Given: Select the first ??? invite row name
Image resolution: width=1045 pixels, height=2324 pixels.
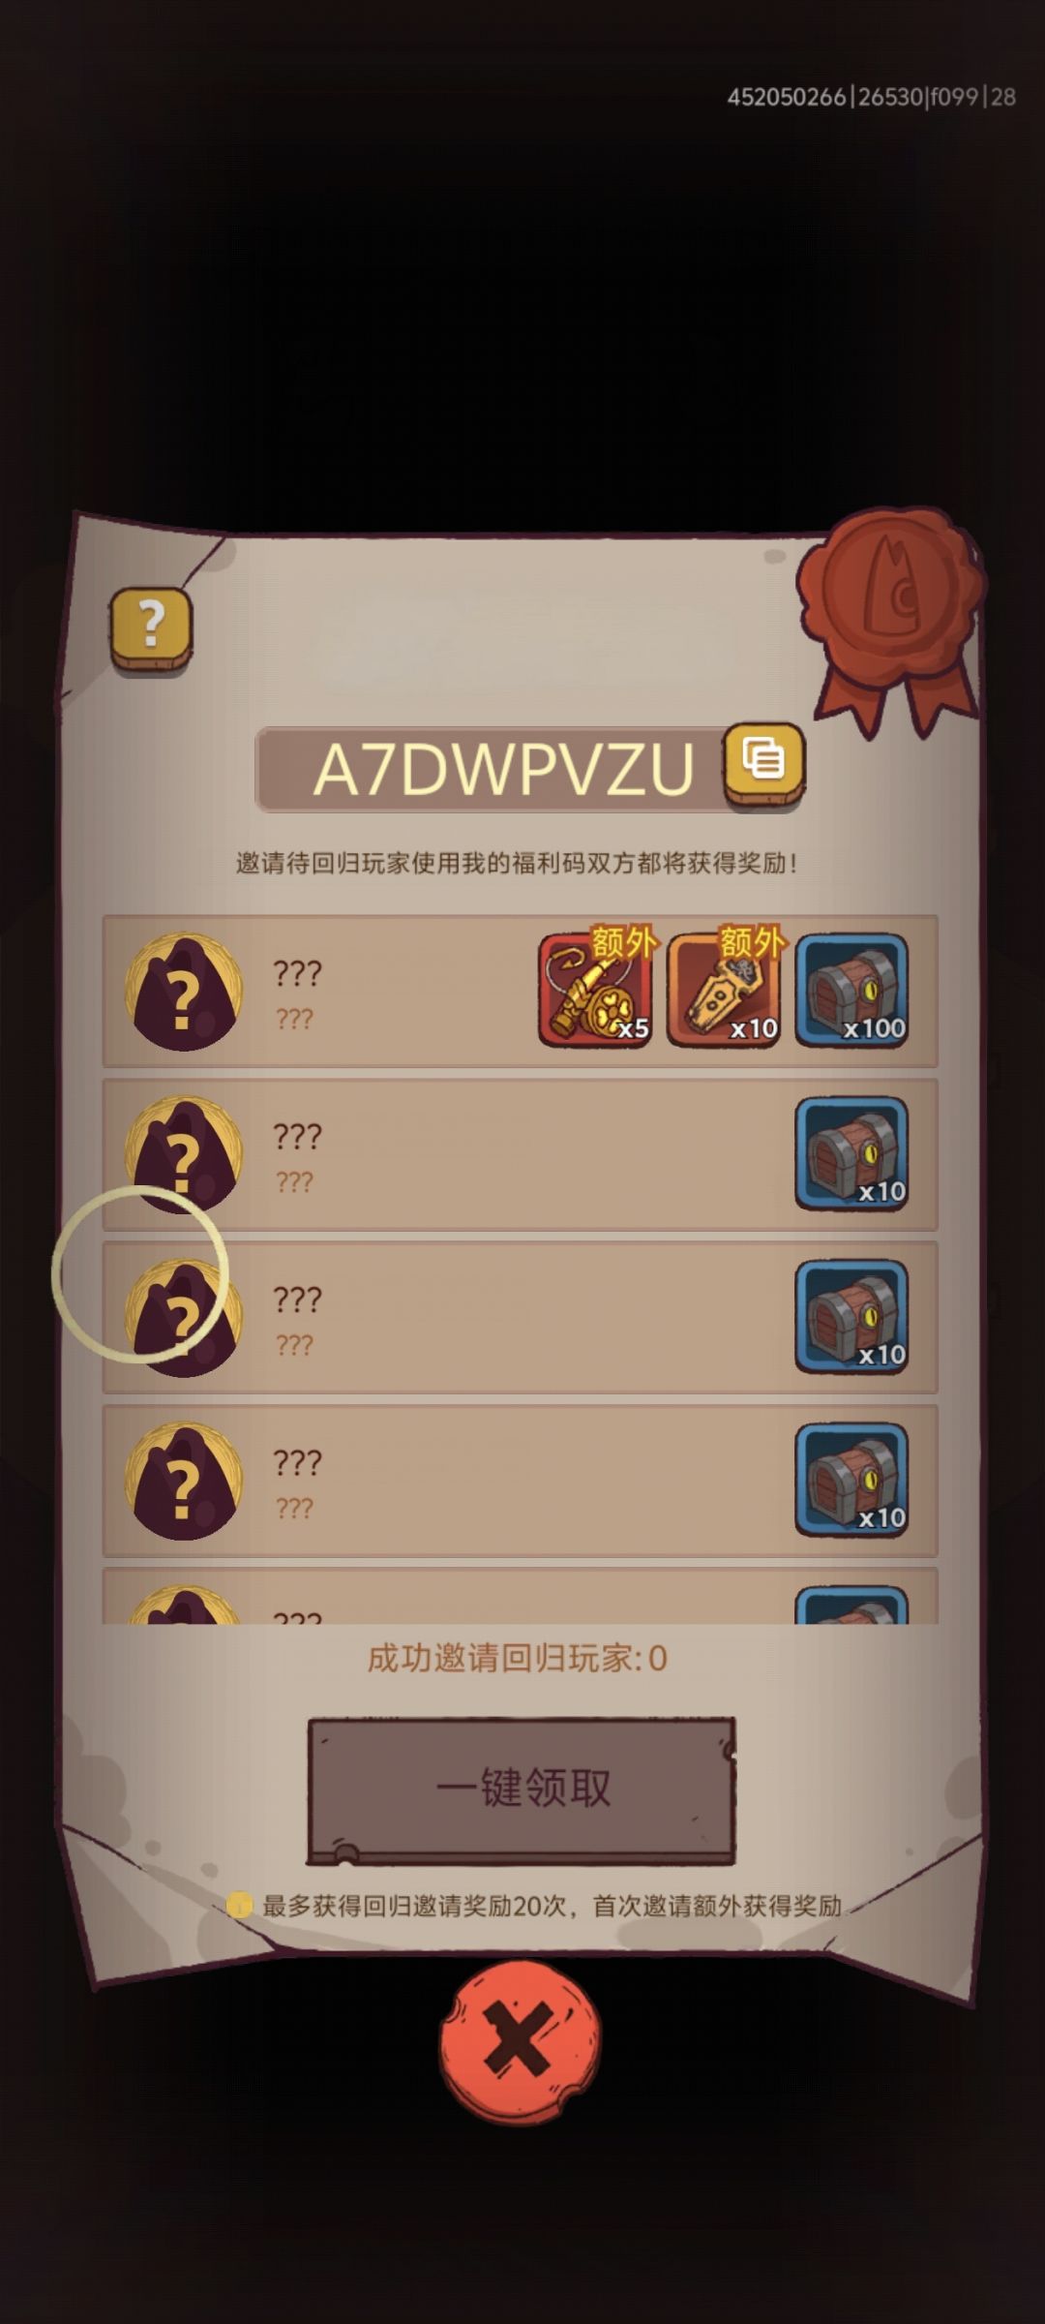Looking at the screenshot, I should point(297,973).
